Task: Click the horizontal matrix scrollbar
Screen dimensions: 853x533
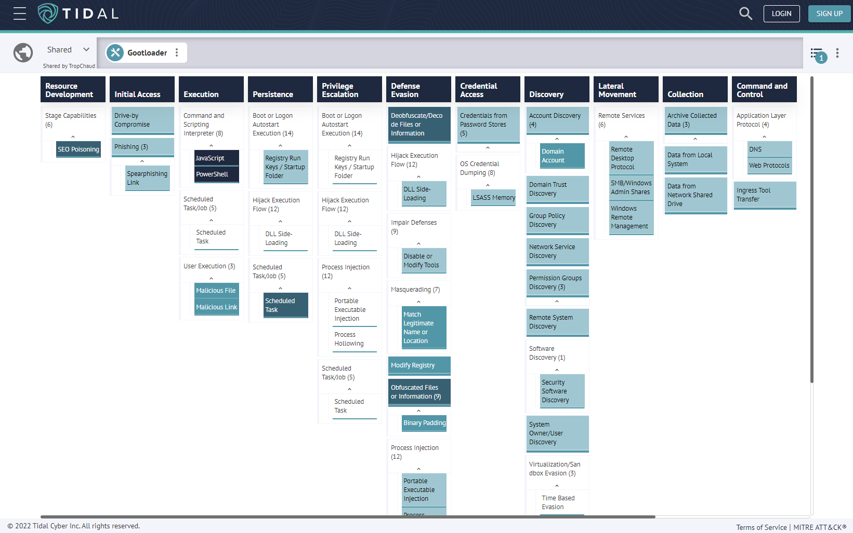Action: coord(348,517)
